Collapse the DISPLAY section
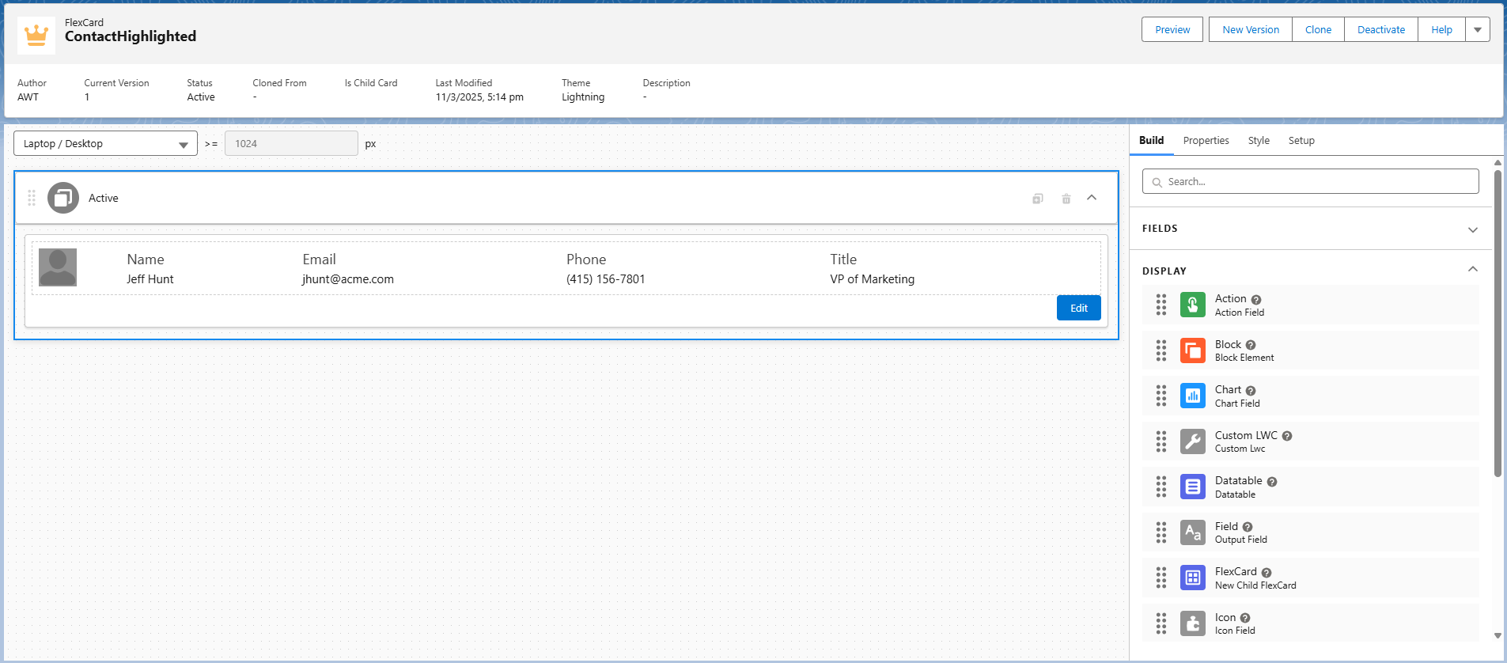This screenshot has height=663, width=1507. [x=1472, y=270]
